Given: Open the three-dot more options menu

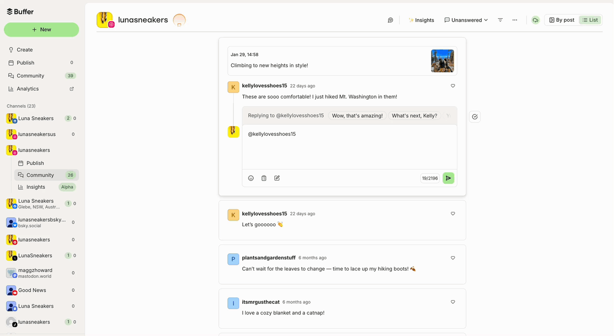Looking at the screenshot, I should [515, 20].
